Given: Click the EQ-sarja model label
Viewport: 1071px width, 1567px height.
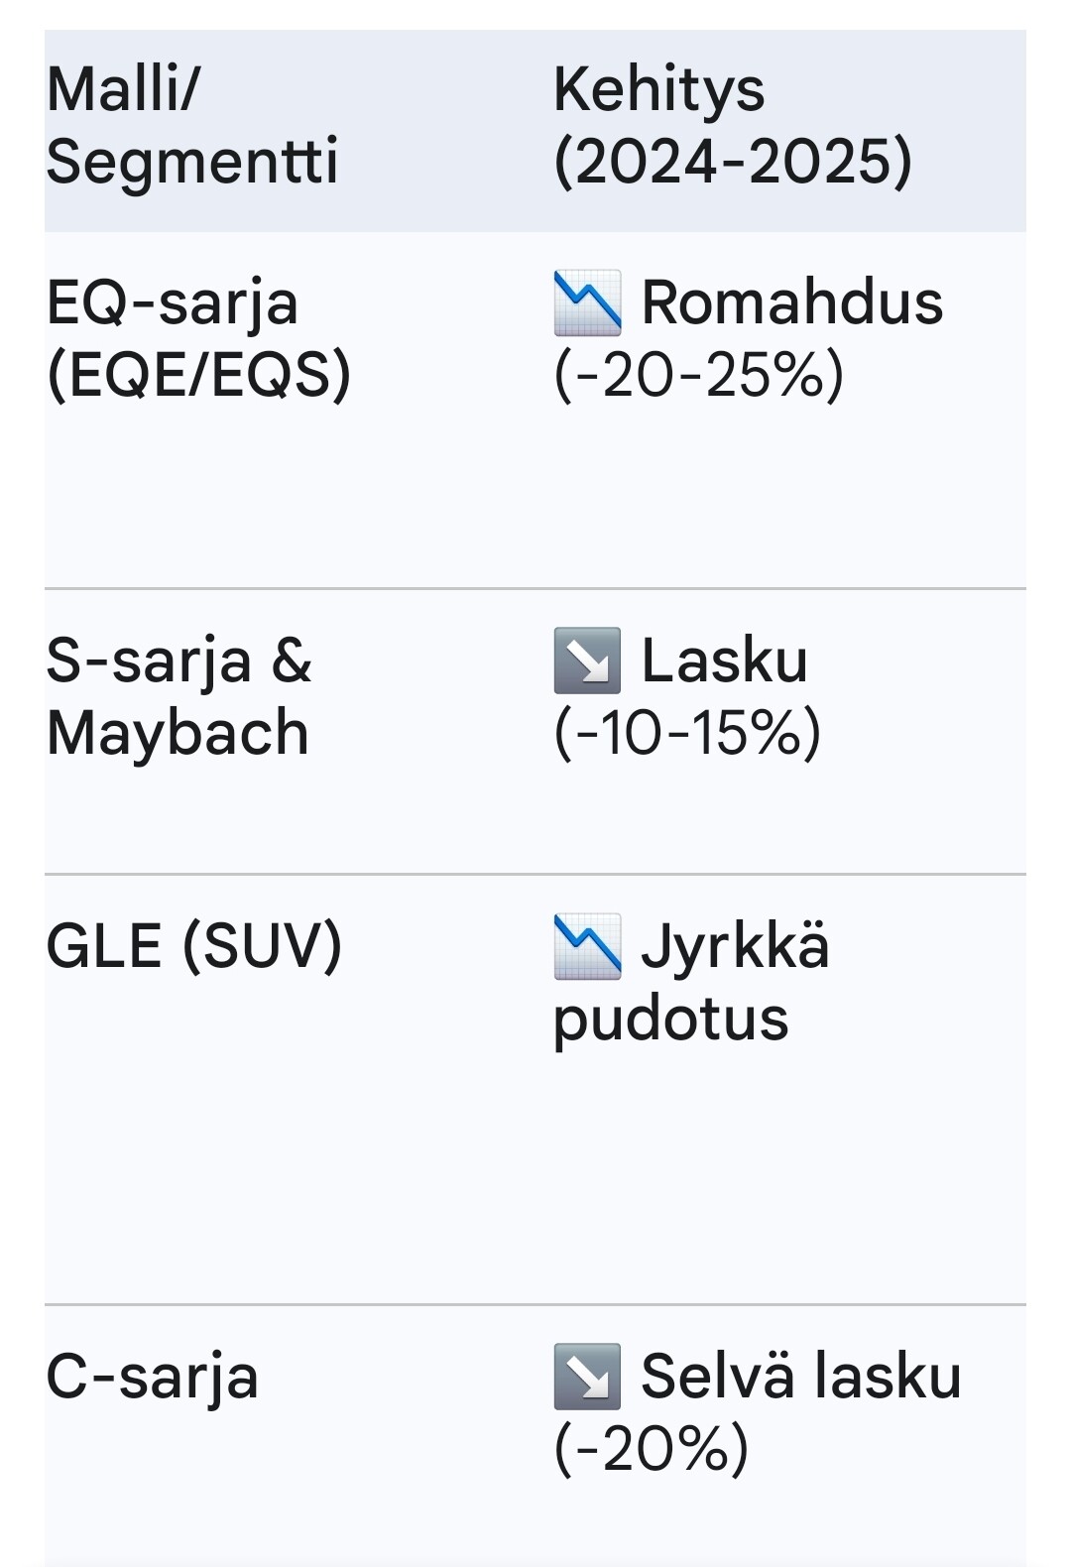Looking at the screenshot, I should [173, 302].
